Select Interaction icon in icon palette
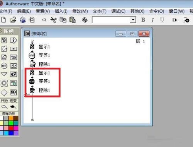Screen dimensions: 193x147 [14, 40]
